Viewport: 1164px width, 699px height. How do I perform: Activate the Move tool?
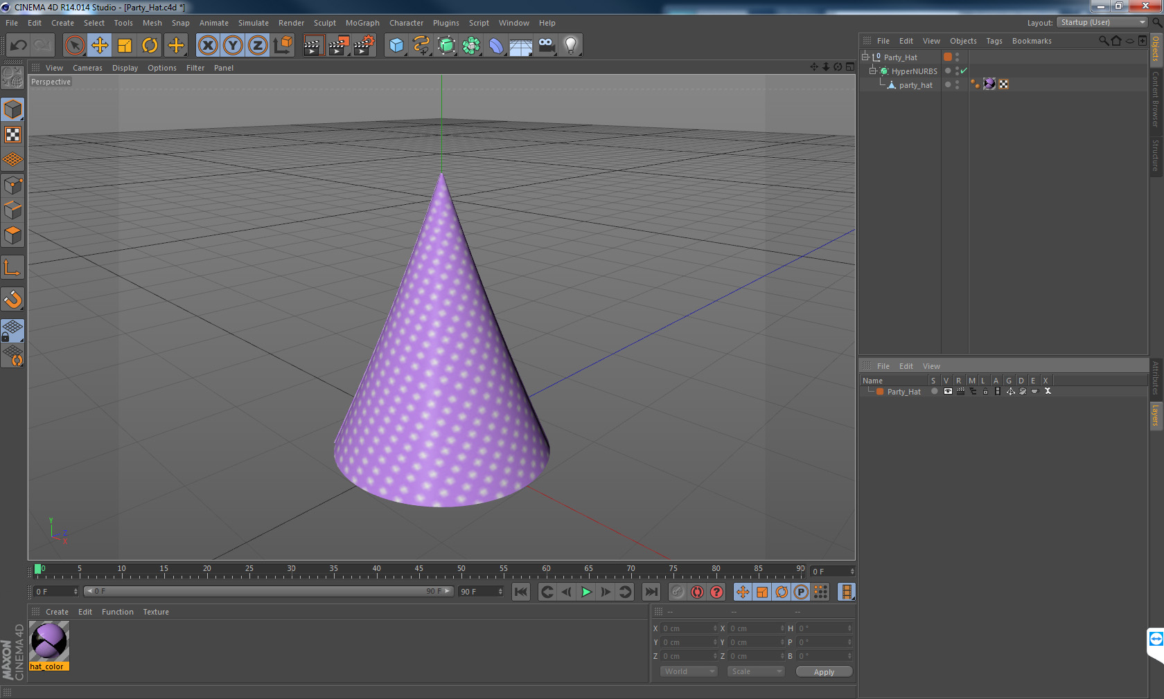100,46
